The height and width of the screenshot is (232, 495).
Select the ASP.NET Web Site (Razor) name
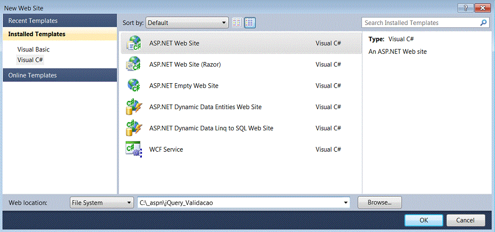pyautogui.click(x=185, y=65)
